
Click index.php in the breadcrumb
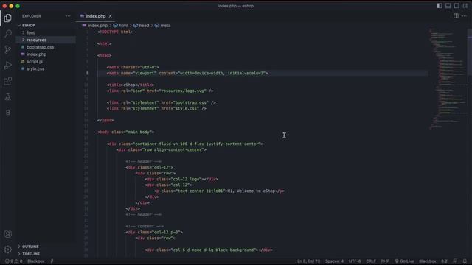[97, 26]
